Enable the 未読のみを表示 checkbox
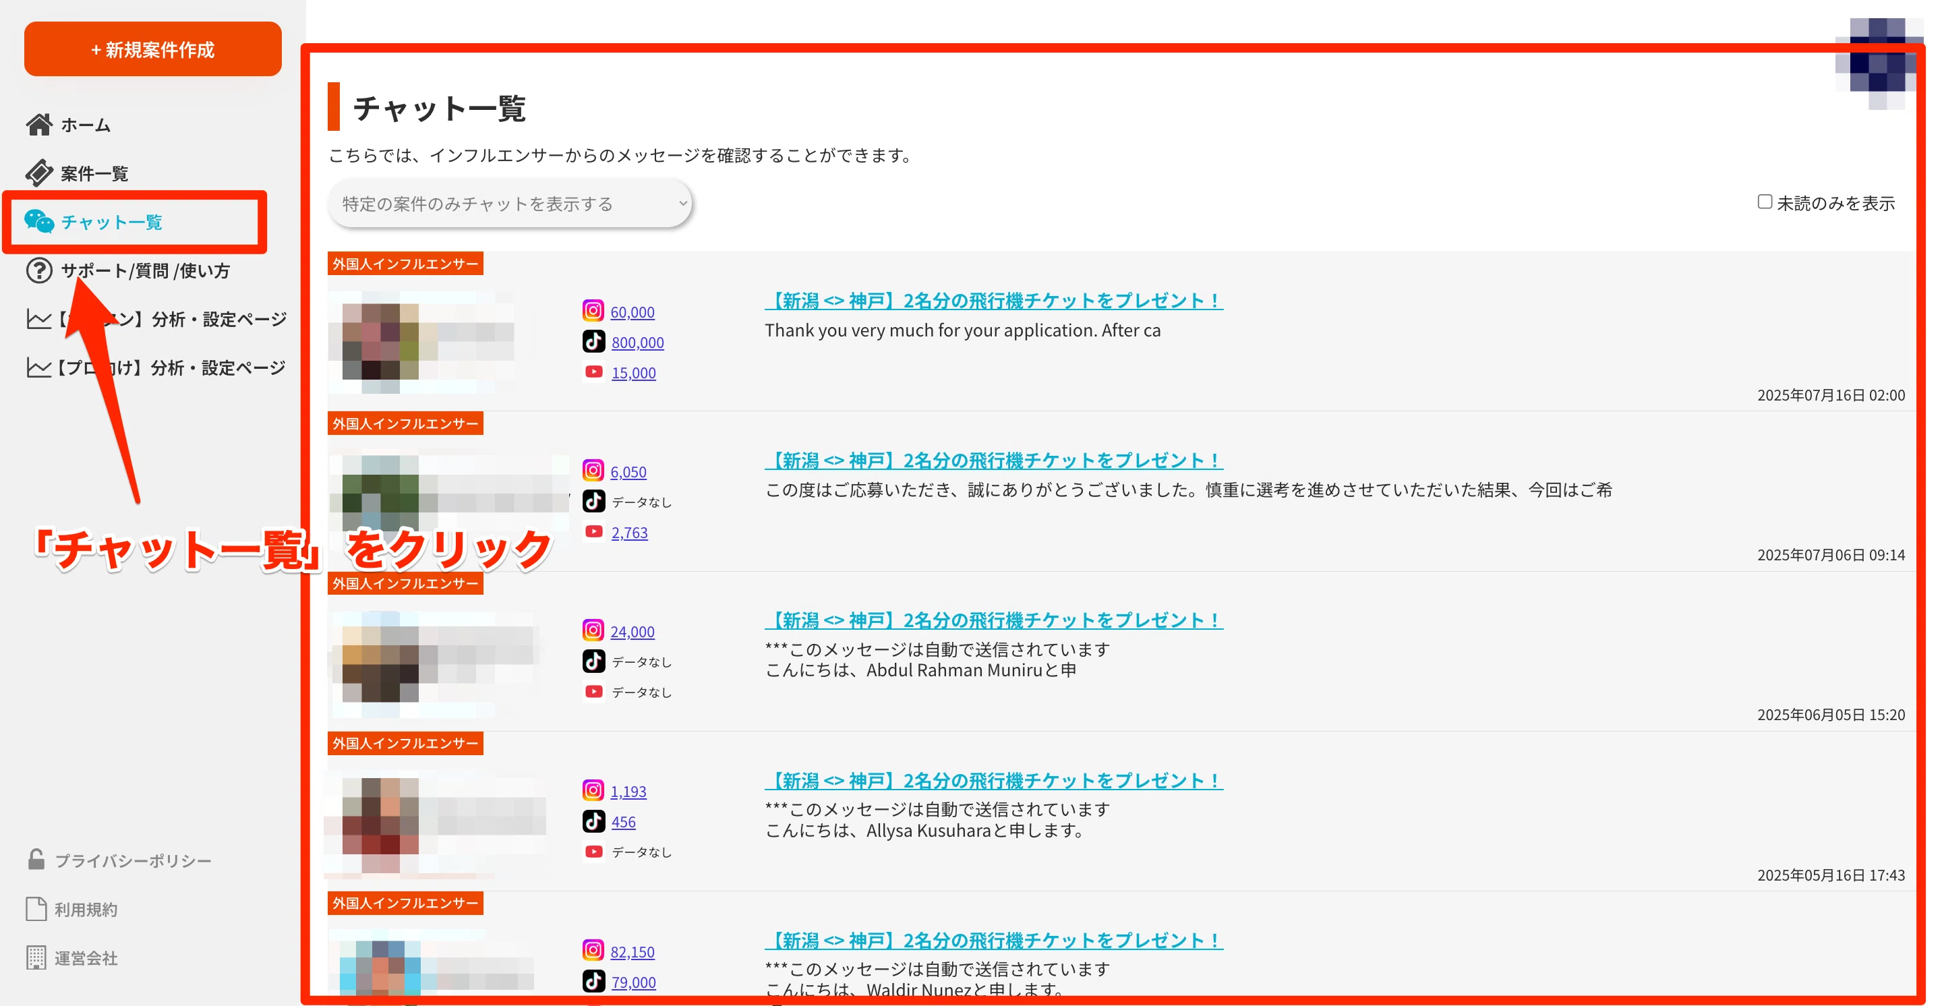1942x1006 pixels. click(1764, 202)
